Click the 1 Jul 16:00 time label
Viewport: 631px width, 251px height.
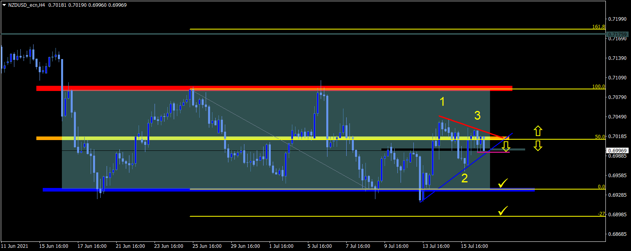[281, 246]
